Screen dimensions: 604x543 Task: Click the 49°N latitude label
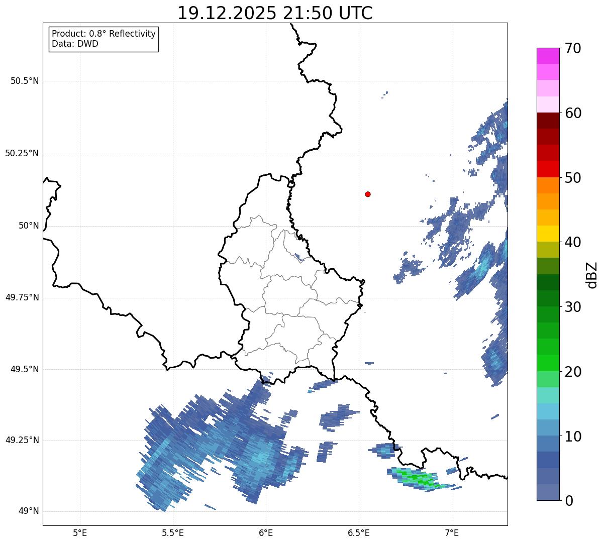point(28,511)
